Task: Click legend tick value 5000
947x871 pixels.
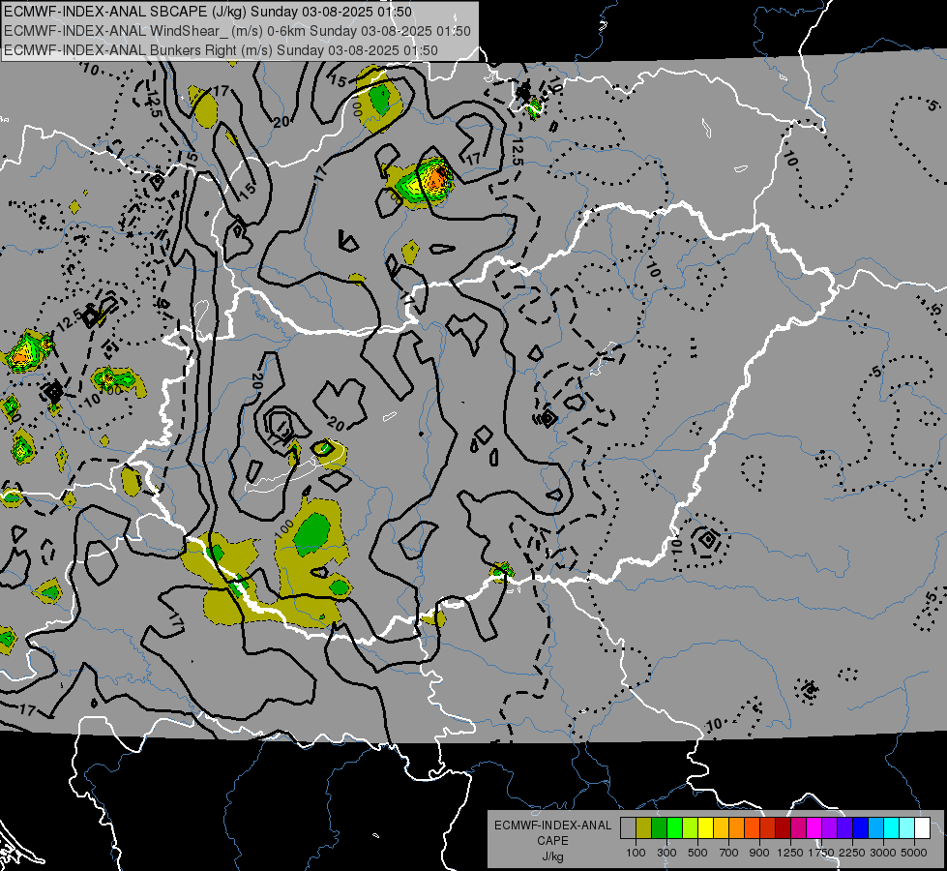Action: 914,853
